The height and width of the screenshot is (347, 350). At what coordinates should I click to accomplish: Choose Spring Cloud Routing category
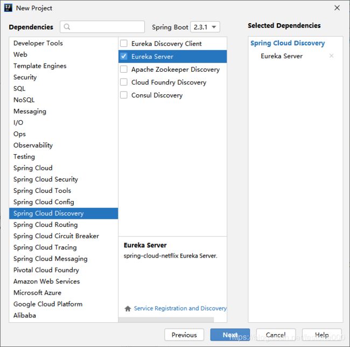64,225
